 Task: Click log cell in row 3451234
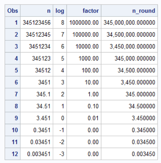click(x=60, y=46)
